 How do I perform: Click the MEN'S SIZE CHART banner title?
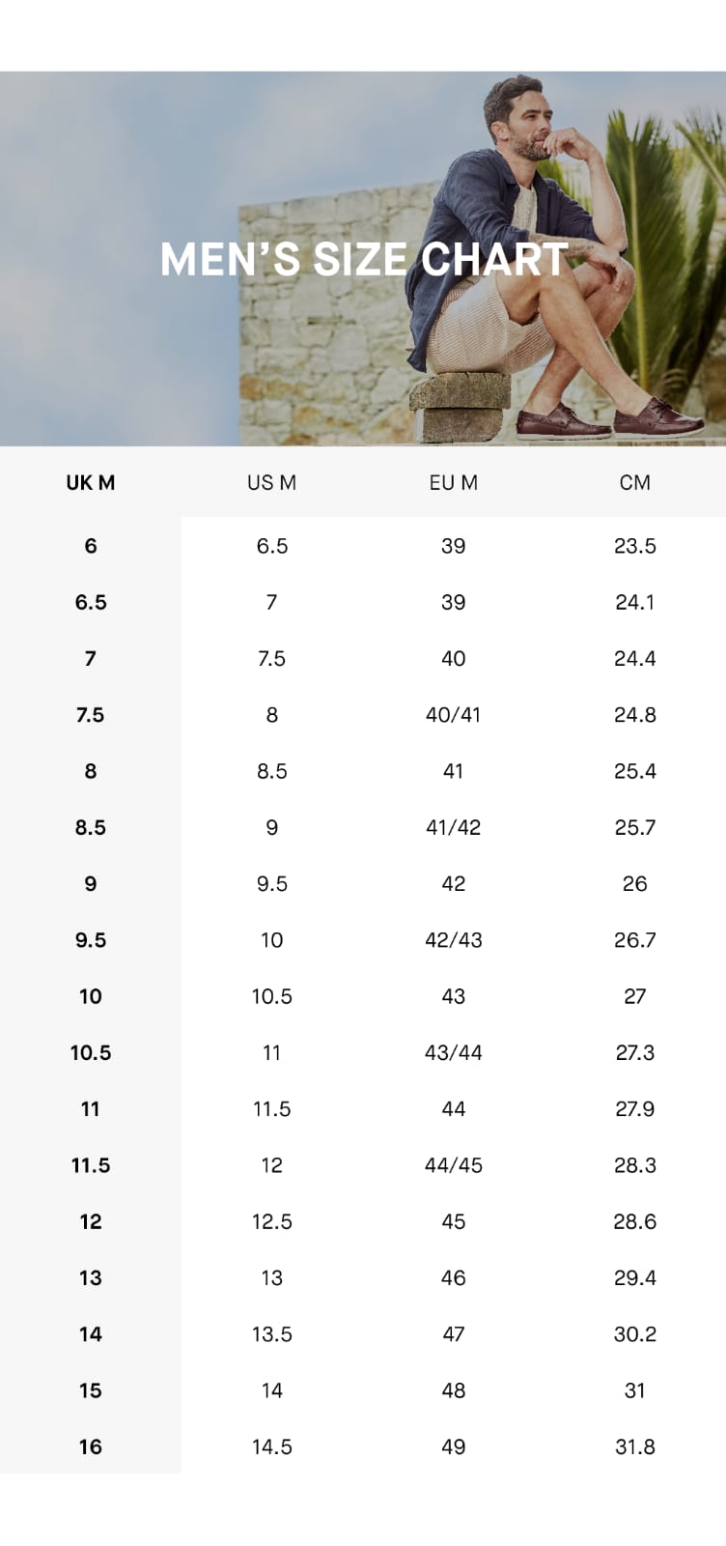364,259
